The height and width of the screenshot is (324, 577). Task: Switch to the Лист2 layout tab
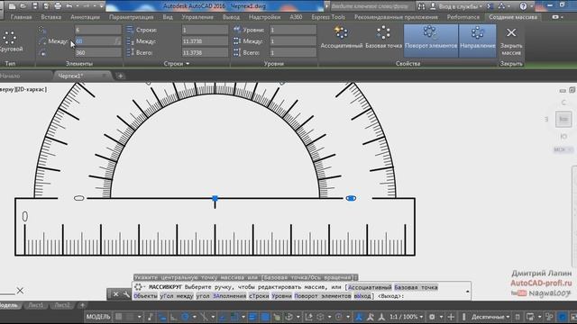point(62,305)
